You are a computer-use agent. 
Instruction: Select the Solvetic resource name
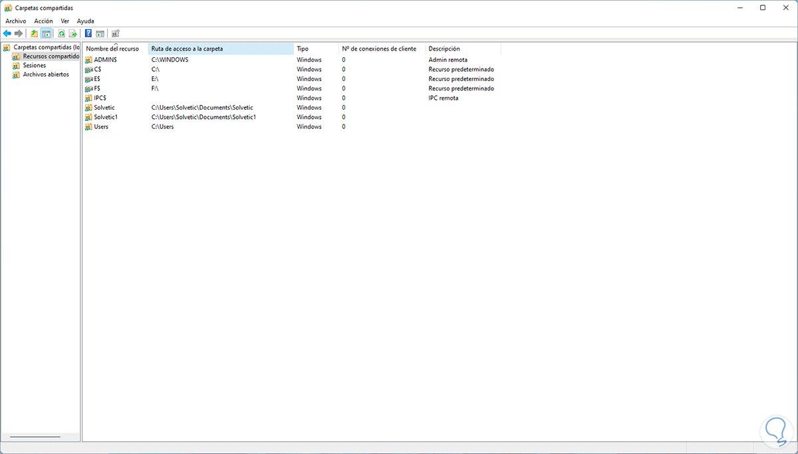(104, 108)
